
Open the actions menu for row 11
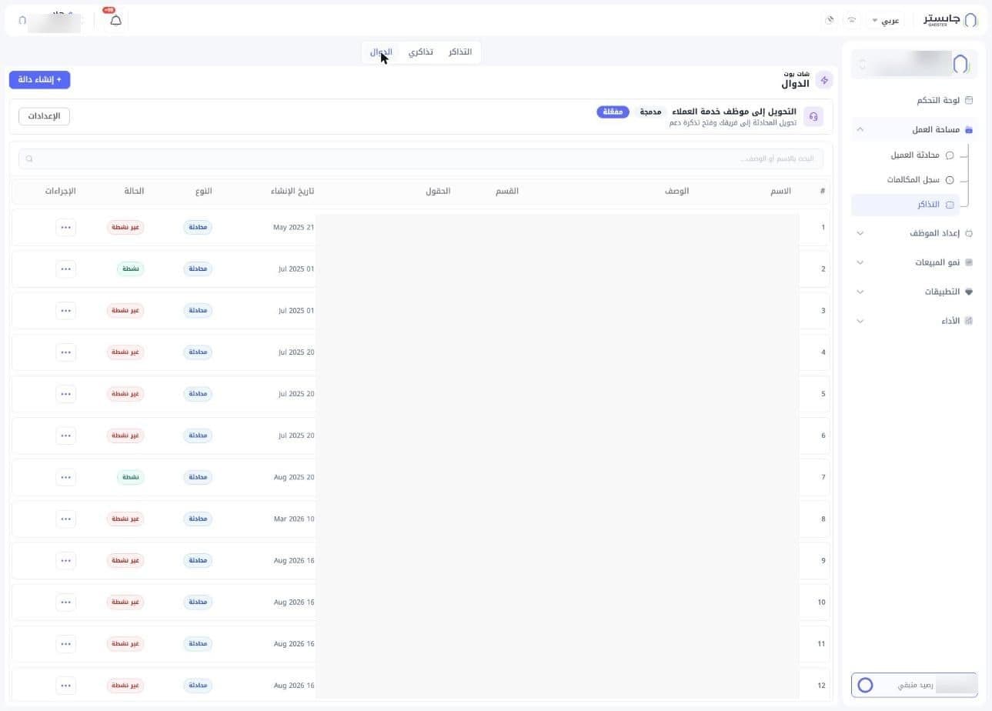(x=65, y=644)
